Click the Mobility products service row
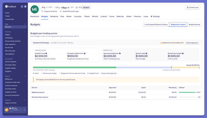The image size is (207, 118). [x=116, y=92]
